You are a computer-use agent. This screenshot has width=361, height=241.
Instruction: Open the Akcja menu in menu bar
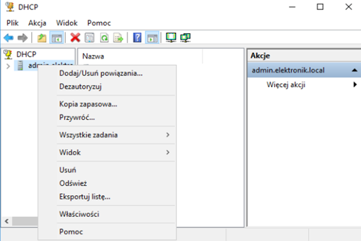[37, 23]
